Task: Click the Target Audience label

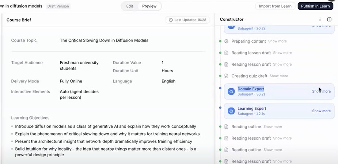Action: pyautogui.click(x=27, y=63)
